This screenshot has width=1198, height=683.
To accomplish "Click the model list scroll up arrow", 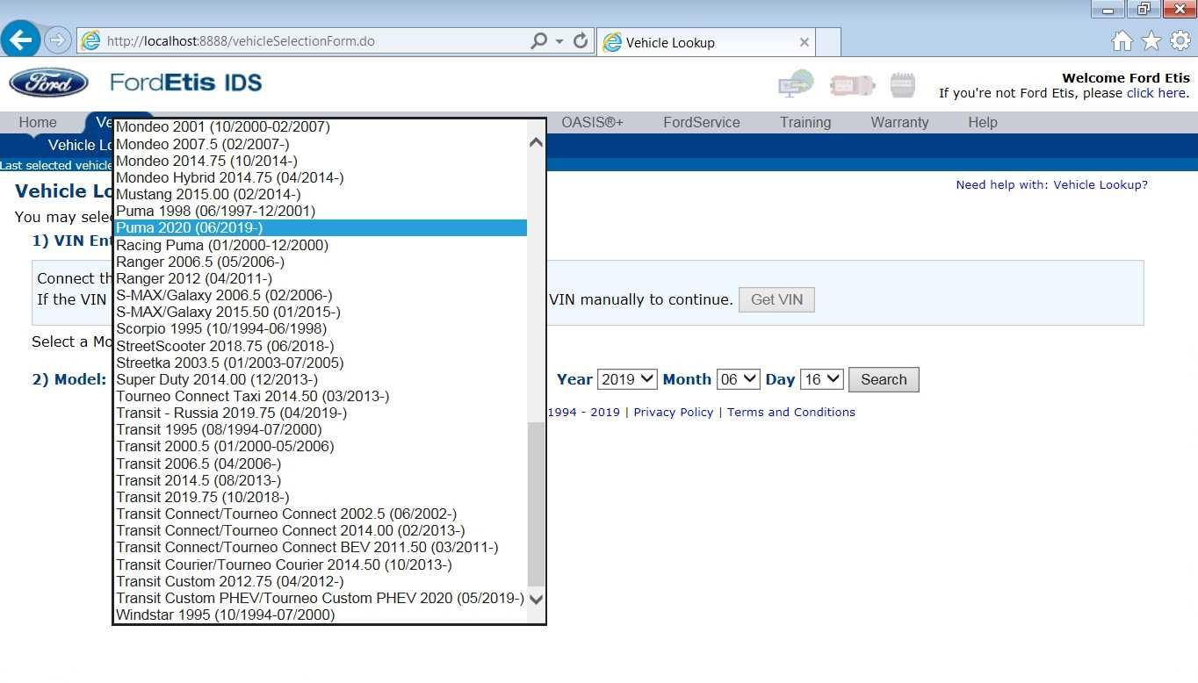I will tap(536, 143).
